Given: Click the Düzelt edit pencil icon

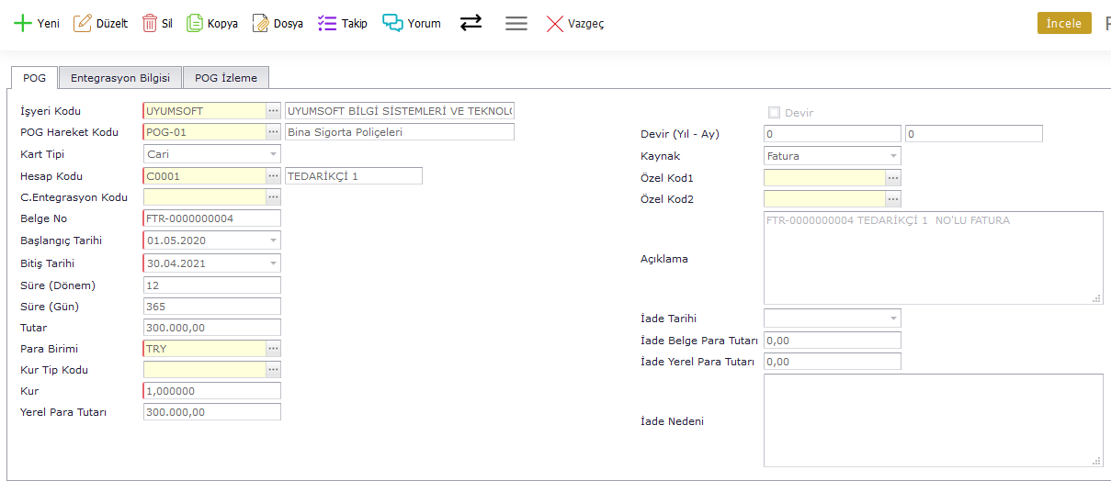Looking at the screenshot, I should point(83,24).
